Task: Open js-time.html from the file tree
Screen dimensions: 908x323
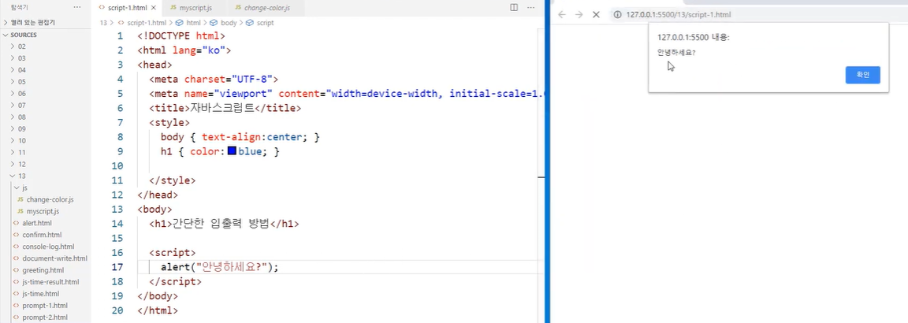Action: 45,294
